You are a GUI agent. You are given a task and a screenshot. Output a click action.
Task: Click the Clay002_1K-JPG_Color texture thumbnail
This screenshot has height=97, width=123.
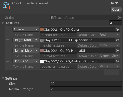tap(42, 30)
